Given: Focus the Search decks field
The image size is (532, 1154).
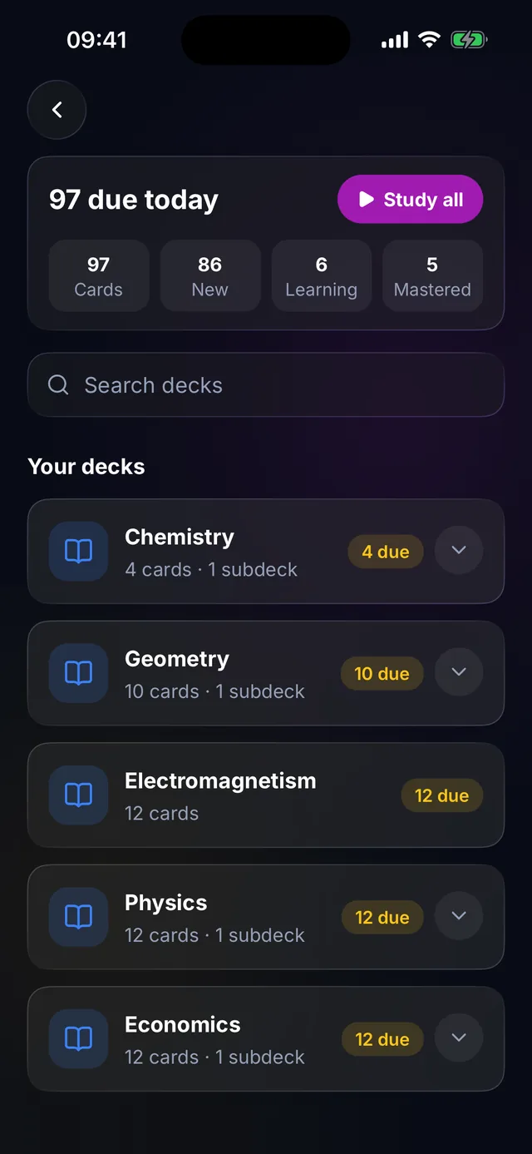Looking at the screenshot, I should (266, 385).
